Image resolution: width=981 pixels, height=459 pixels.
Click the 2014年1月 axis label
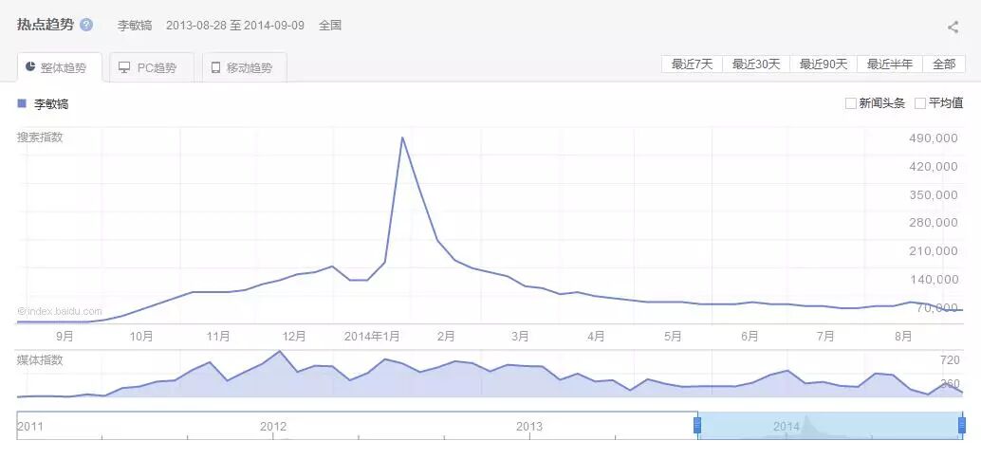[x=372, y=337]
